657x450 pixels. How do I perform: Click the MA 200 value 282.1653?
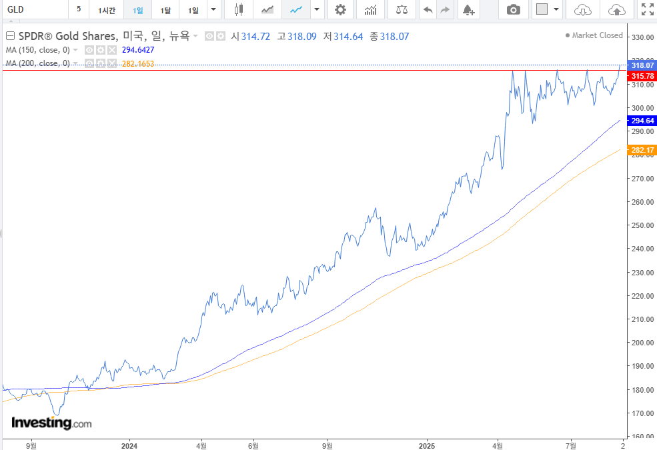point(138,63)
